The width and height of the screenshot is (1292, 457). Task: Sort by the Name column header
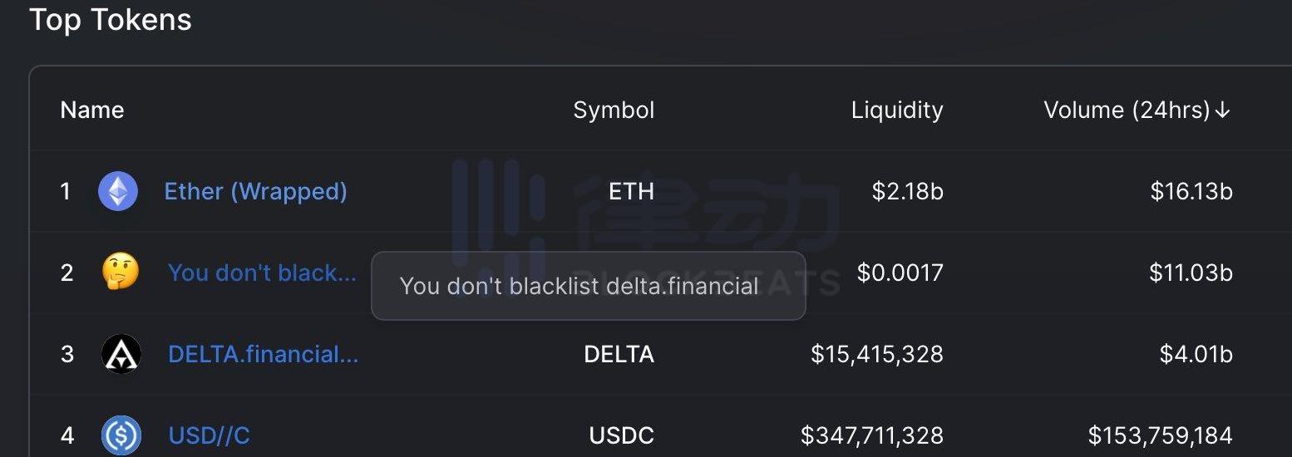[92, 111]
